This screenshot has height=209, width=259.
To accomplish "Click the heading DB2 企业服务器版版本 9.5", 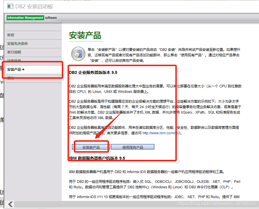I will pos(93,72).
